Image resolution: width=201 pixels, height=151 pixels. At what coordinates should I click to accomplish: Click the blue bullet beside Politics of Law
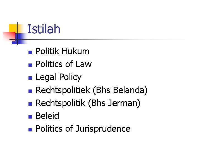point(30,65)
